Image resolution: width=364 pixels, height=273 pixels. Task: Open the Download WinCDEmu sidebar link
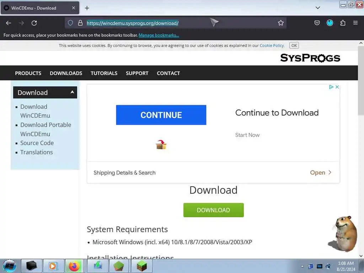coord(35,111)
